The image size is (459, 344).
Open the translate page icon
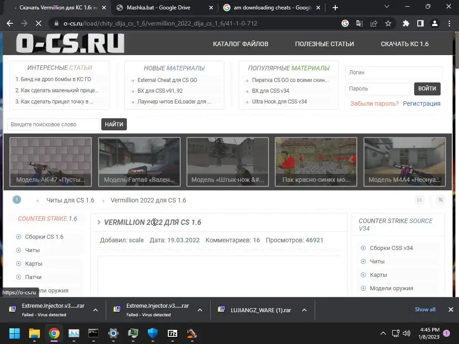359,23
